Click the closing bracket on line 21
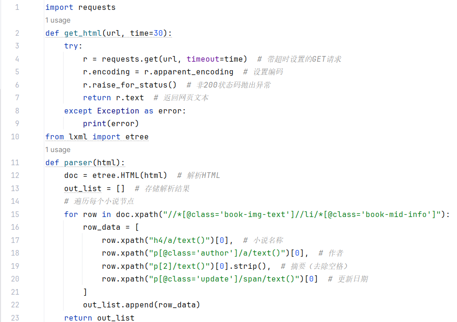This screenshot has height=322, width=457. (85, 292)
